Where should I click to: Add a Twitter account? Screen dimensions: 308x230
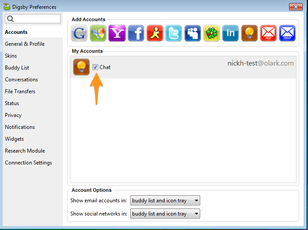[174, 33]
